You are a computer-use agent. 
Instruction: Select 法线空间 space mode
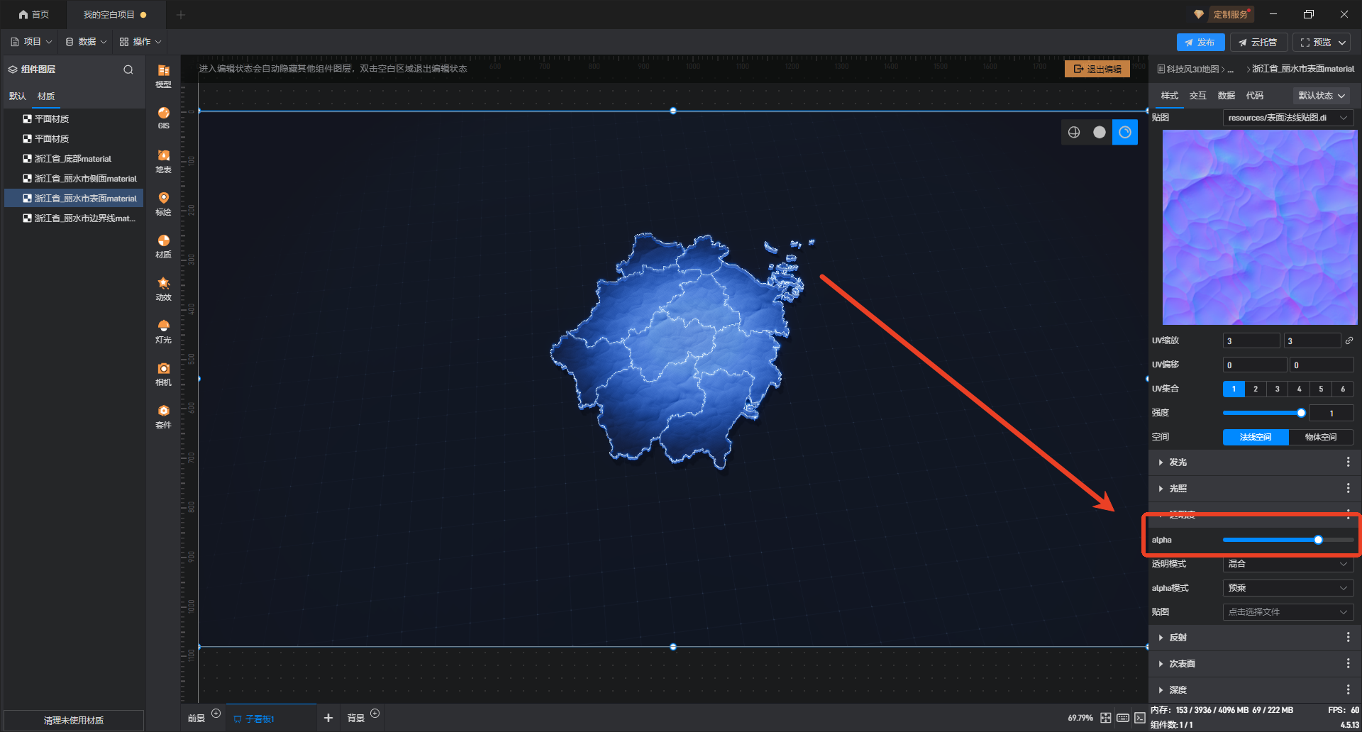click(1255, 437)
